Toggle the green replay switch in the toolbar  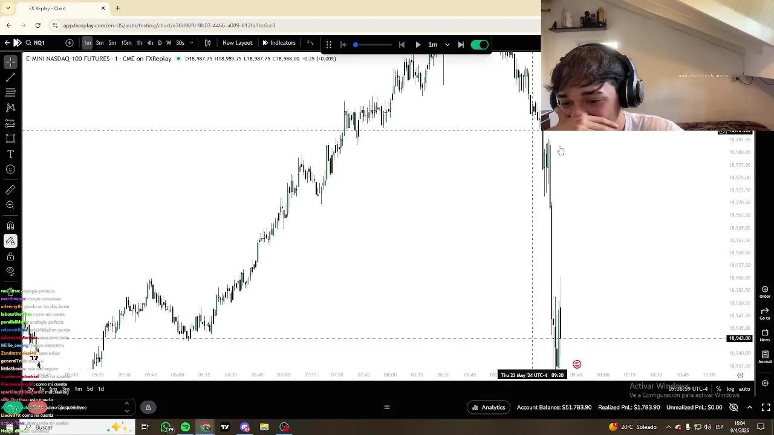(x=480, y=44)
